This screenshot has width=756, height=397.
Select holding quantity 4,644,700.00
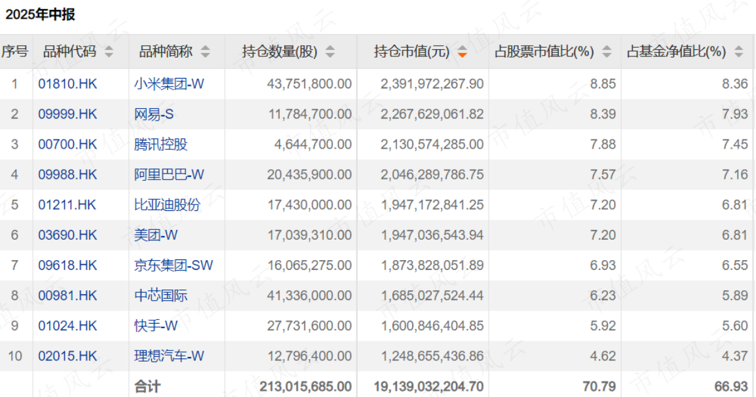point(313,144)
